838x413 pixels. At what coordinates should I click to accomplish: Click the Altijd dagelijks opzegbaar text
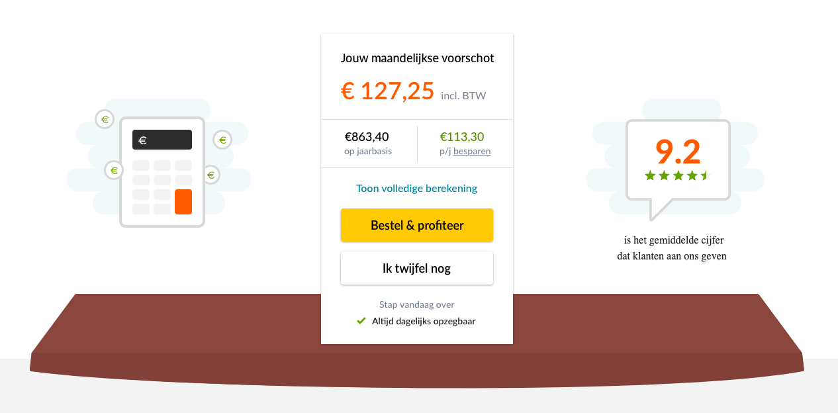pos(424,321)
